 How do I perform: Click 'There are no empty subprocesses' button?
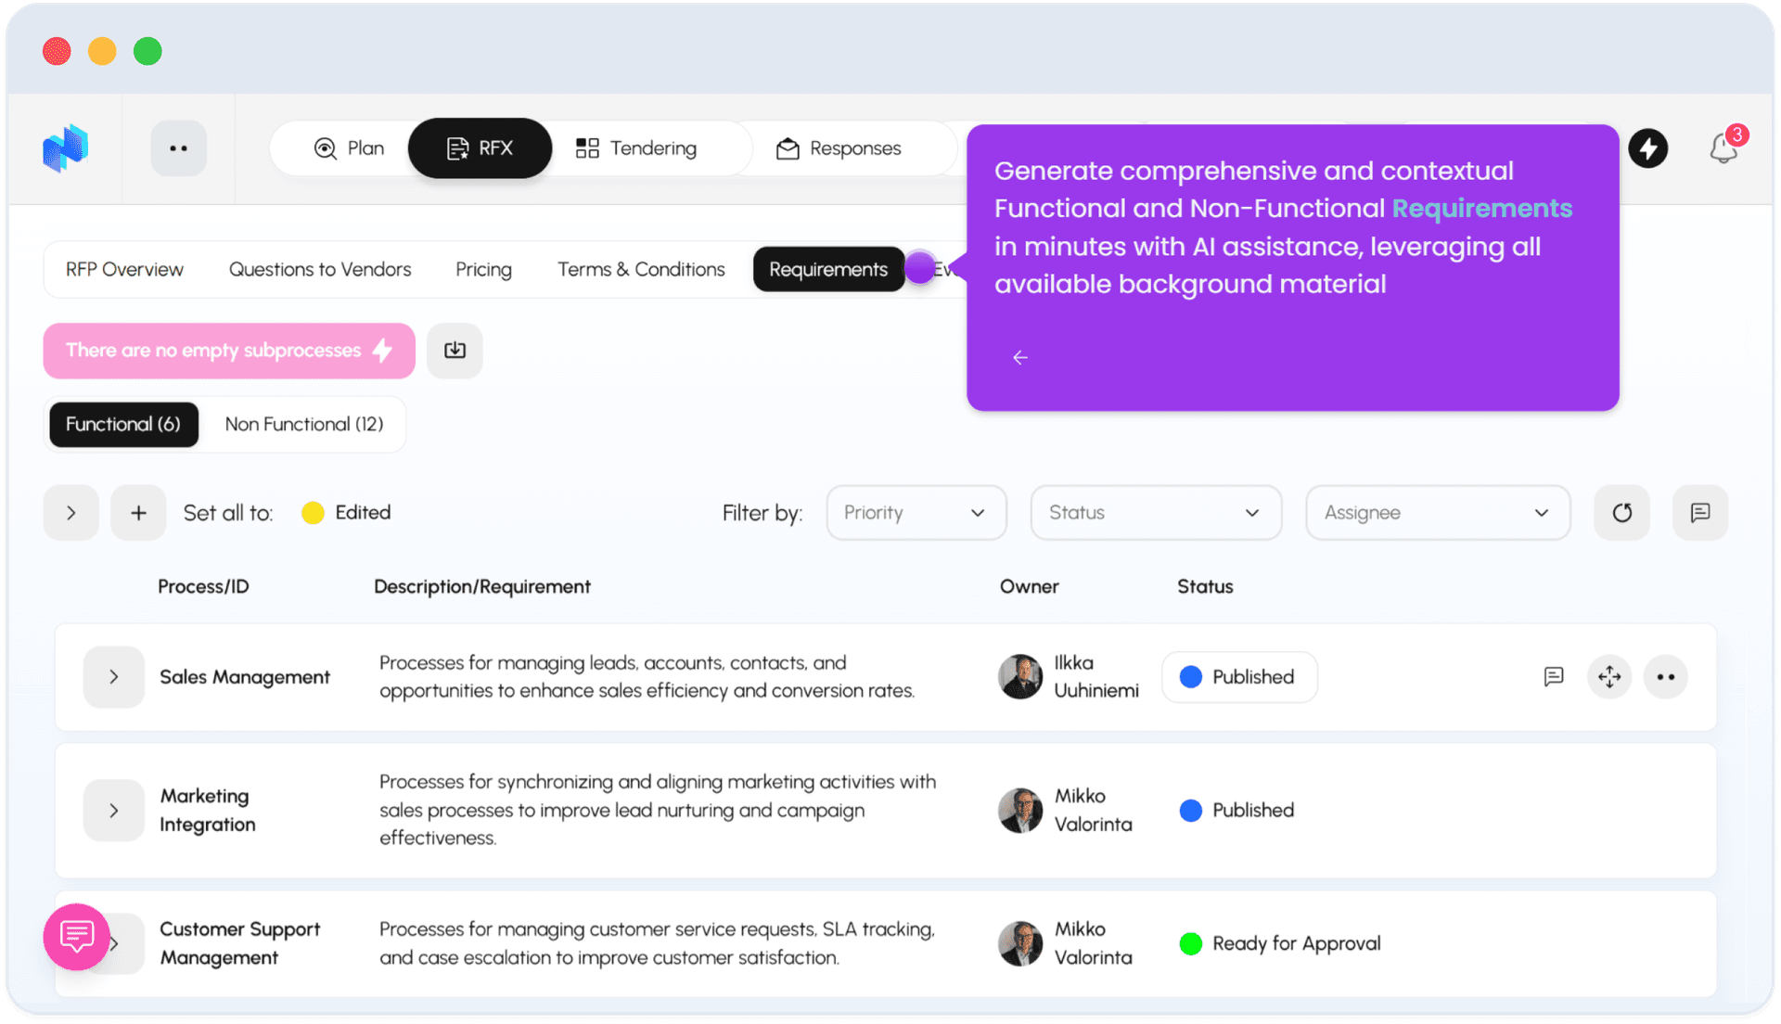[229, 351]
